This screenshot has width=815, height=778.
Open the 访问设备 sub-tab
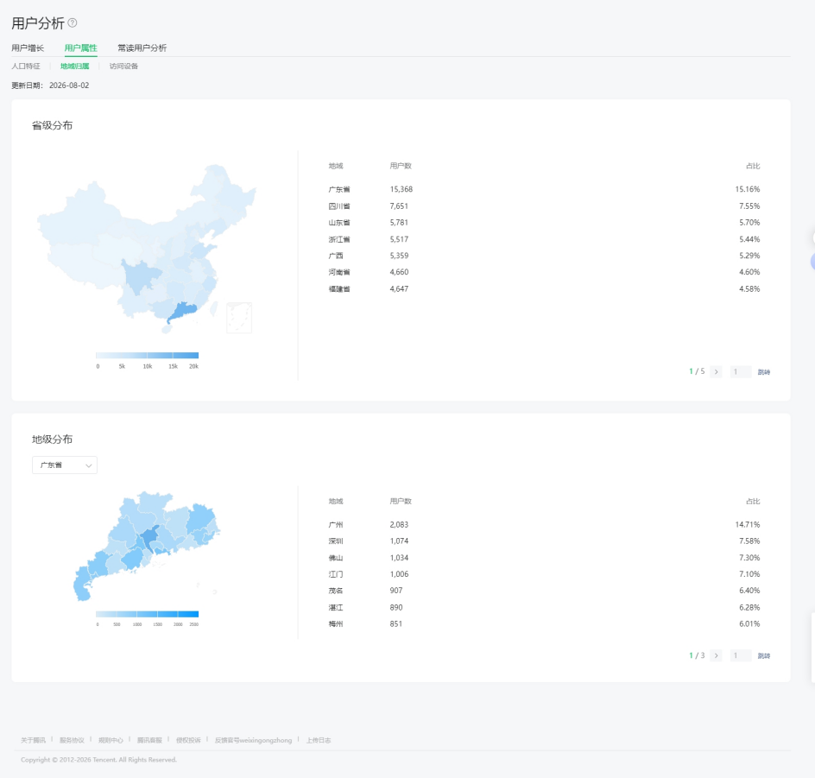point(123,66)
